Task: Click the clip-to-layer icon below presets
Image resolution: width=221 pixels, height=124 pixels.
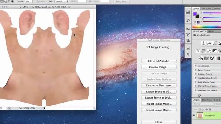Action: 200,96
